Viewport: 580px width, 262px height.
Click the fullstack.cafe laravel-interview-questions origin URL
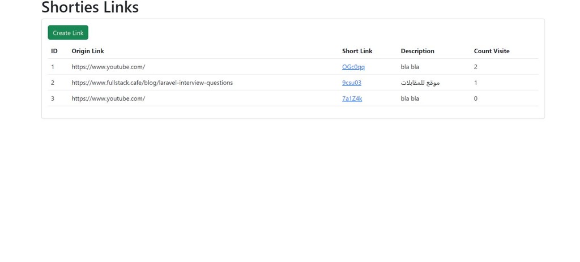coord(152,83)
